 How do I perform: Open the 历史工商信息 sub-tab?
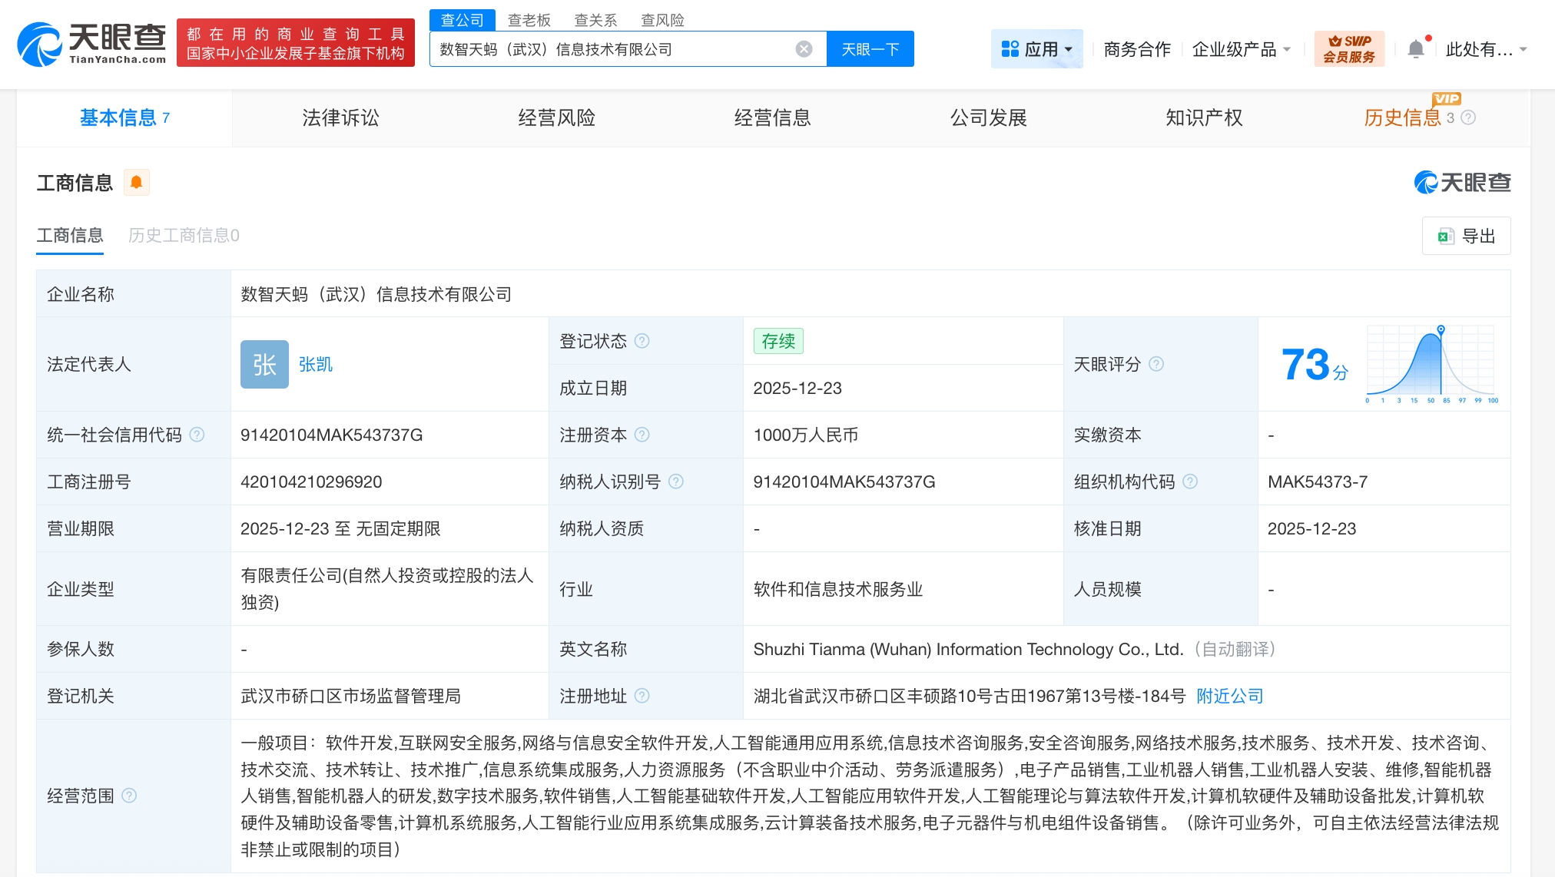[x=184, y=235]
